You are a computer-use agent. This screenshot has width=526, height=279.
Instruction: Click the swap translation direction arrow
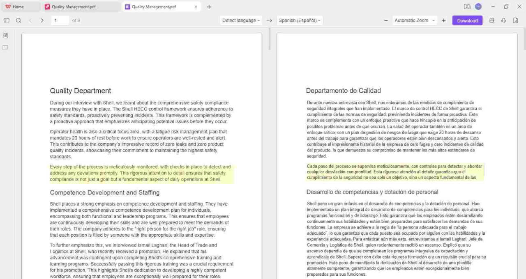[269, 20]
